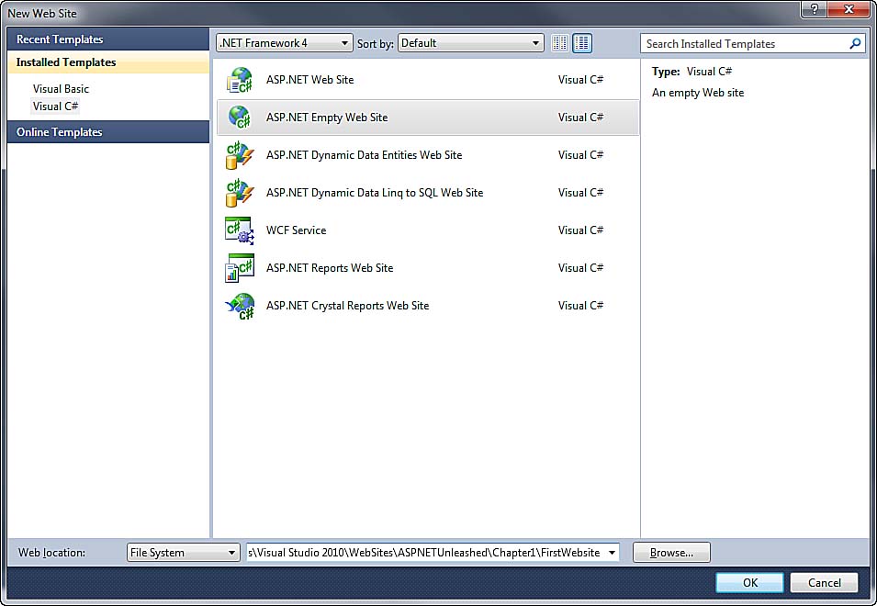This screenshot has width=877, height=606.
Task: Select ASP.NET Reports Web Site text
Action: 330,268
